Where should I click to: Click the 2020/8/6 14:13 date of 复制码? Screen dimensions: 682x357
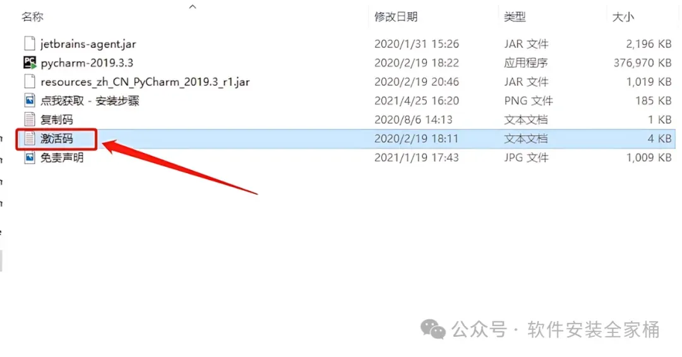413,119
